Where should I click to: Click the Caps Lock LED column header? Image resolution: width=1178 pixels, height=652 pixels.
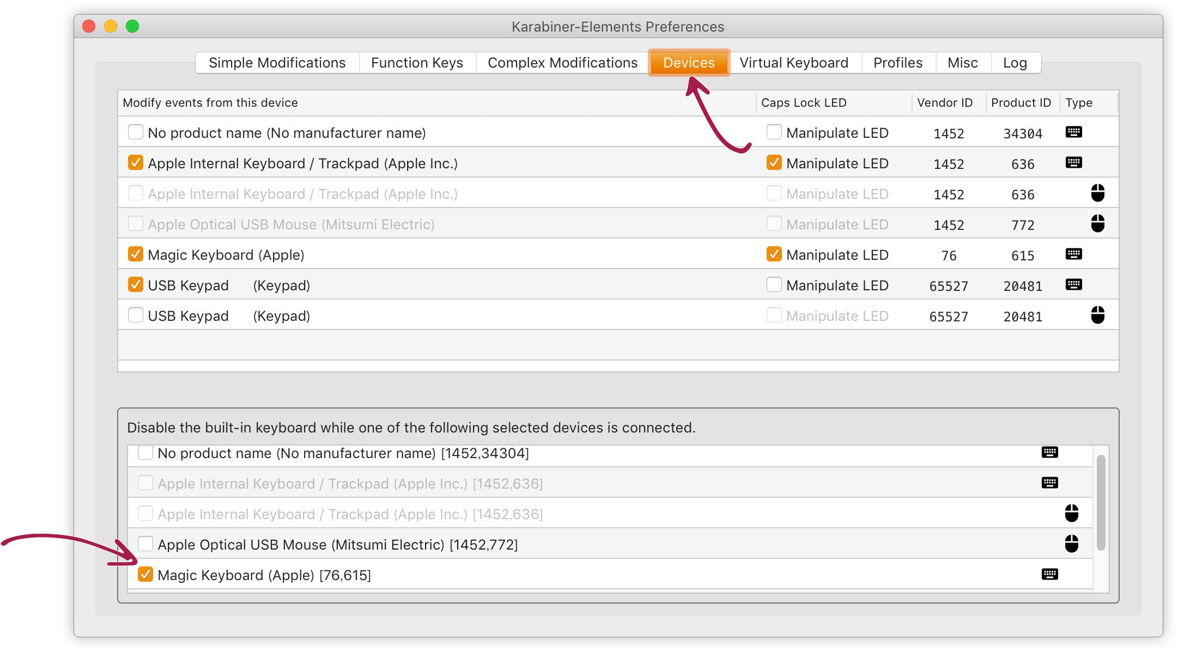(x=834, y=103)
